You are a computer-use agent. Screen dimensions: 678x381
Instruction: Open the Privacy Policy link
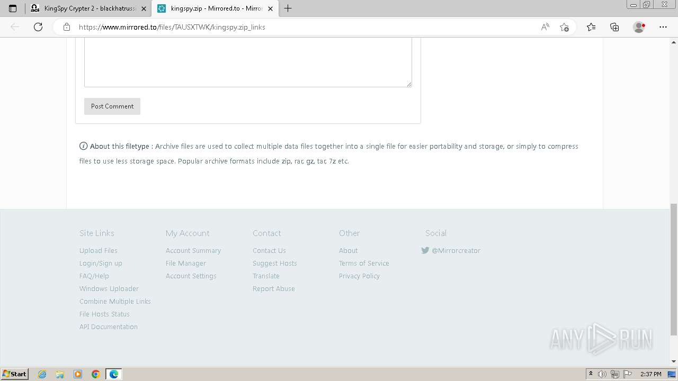click(x=359, y=276)
